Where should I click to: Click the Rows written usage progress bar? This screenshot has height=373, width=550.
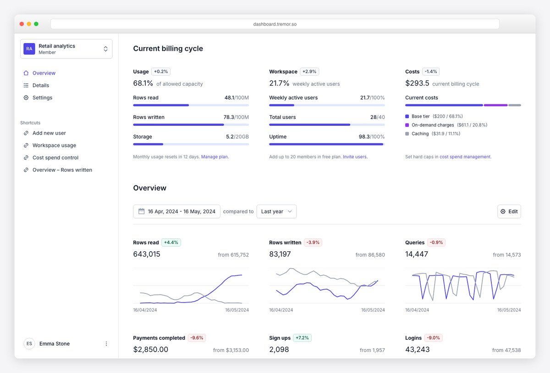coord(191,124)
